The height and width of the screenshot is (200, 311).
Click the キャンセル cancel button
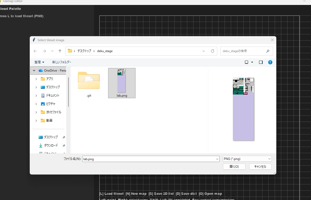(x=260, y=167)
